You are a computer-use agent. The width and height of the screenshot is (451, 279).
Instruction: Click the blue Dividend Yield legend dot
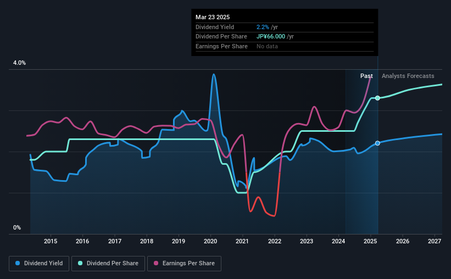pyautogui.click(x=18, y=263)
